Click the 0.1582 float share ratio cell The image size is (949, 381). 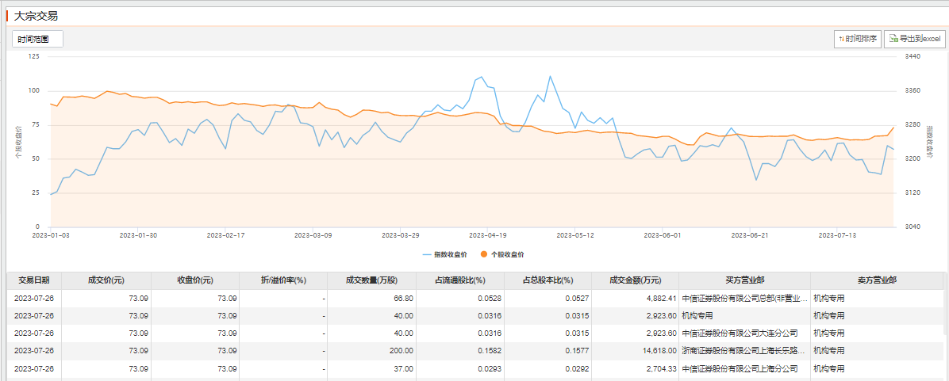[460, 351]
